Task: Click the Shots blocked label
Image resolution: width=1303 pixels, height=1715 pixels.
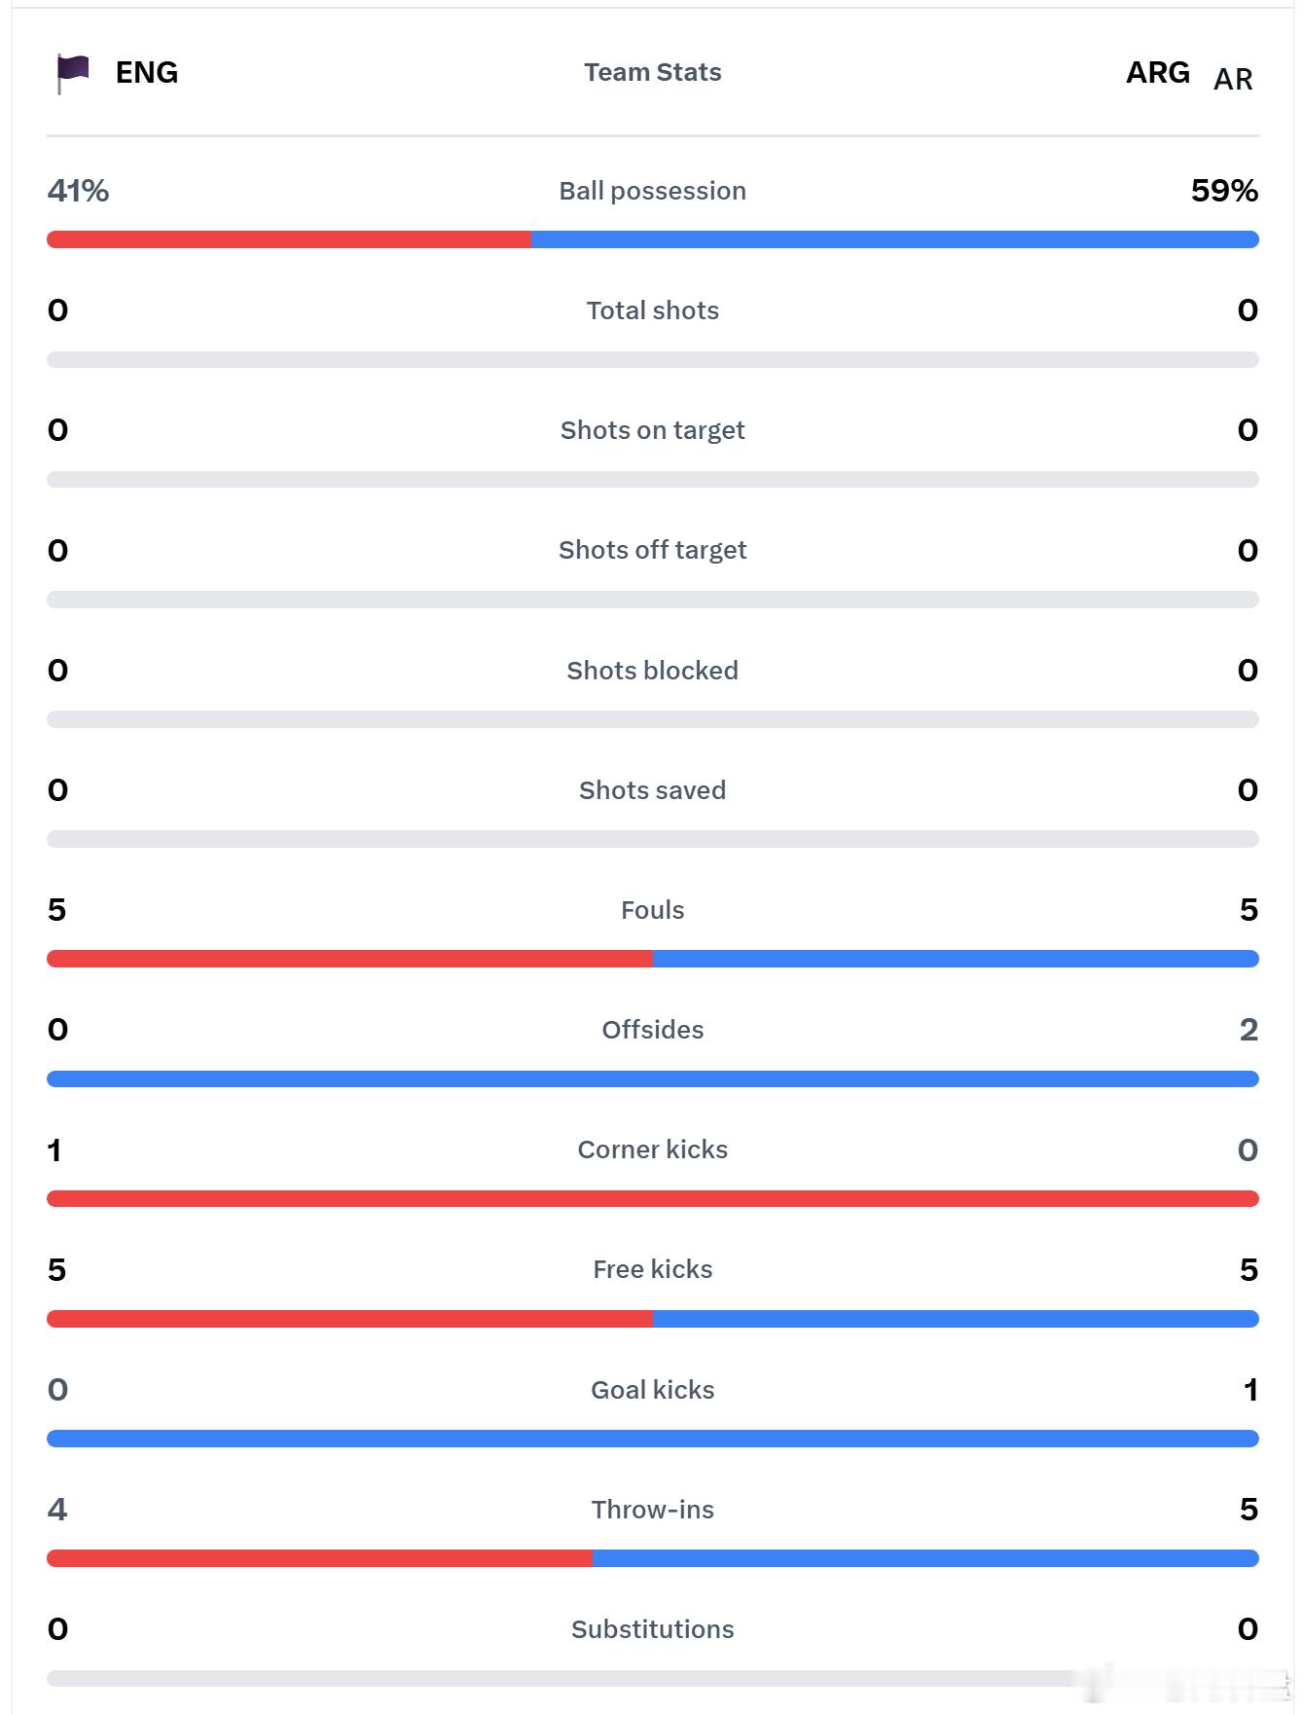Action: click(653, 671)
